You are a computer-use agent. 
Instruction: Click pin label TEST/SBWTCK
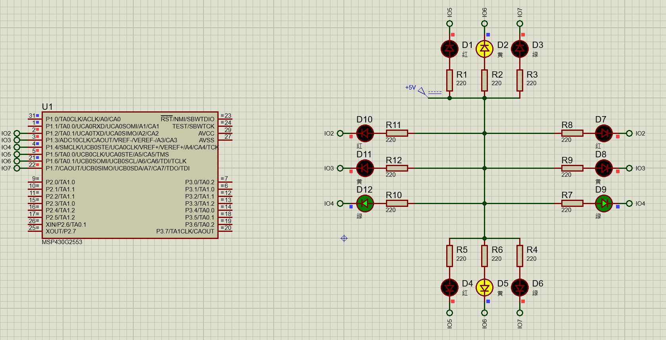coord(193,126)
